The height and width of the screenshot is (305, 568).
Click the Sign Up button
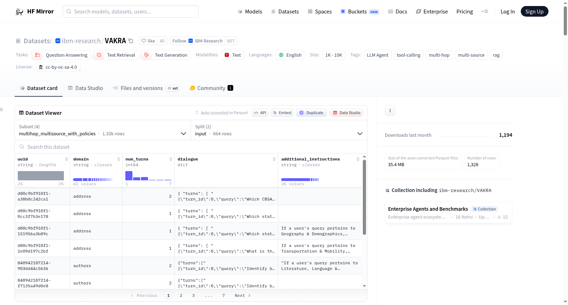pos(535,12)
